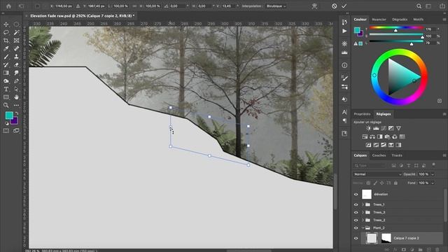Select the Zoom tool
The height and width of the screenshot is (252, 448).
pyautogui.click(x=6, y=105)
